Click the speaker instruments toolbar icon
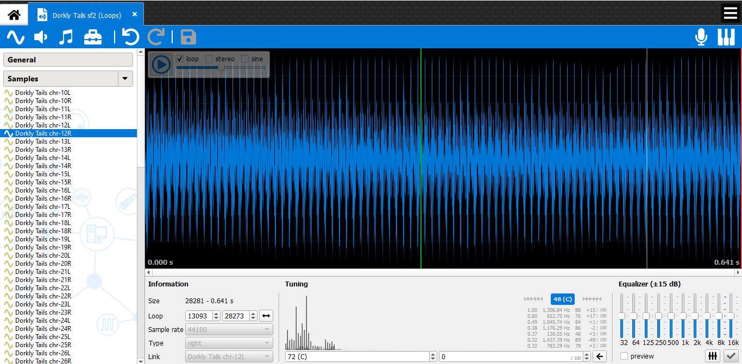This screenshot has width=742, height=364. [41, 37]
